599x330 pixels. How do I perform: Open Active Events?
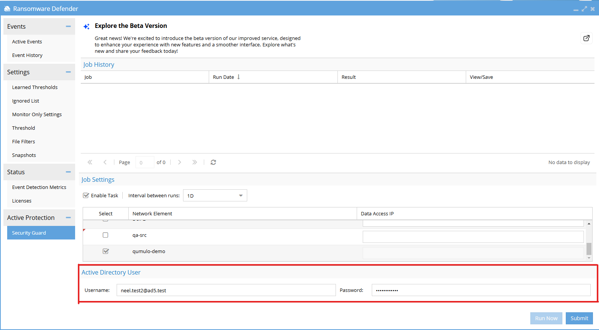coord(41,41)
